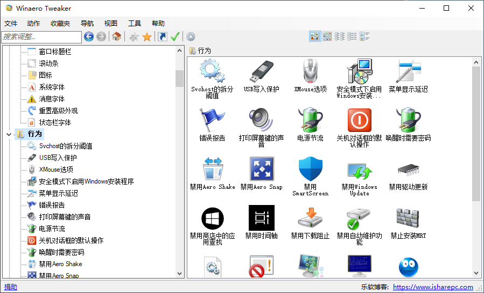Select 状态栏字体 in the tree

point(55,122)
